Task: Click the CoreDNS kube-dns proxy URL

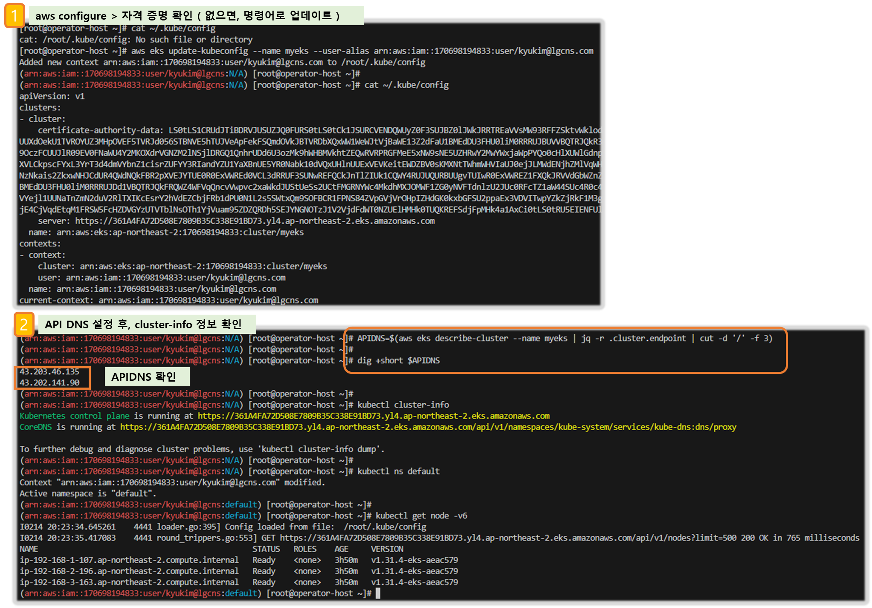Action: pyautogui.click(x=428, y=427)
